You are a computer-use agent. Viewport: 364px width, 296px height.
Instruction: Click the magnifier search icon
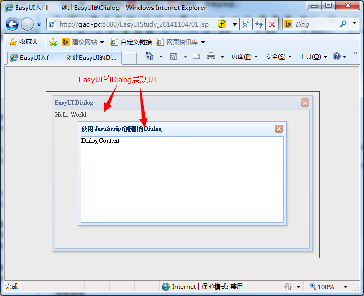[x=343, y=23]
